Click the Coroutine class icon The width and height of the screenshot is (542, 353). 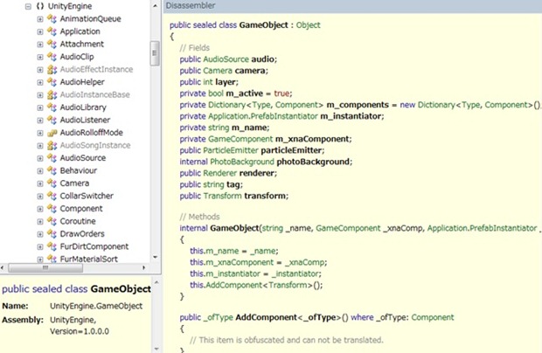pyautogui.click(x=52, y=221)
